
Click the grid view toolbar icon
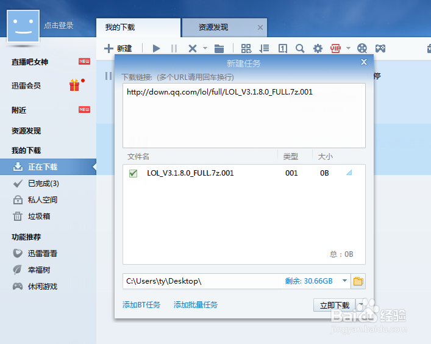[246, 49]
